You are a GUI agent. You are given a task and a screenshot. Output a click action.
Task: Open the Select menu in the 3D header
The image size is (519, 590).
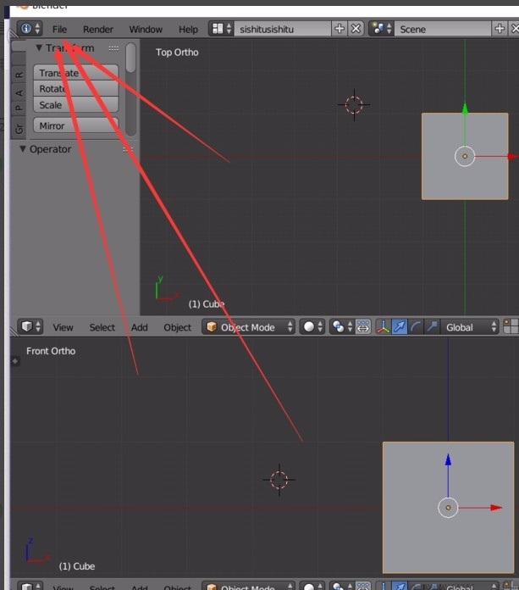[x=102, y=327]
